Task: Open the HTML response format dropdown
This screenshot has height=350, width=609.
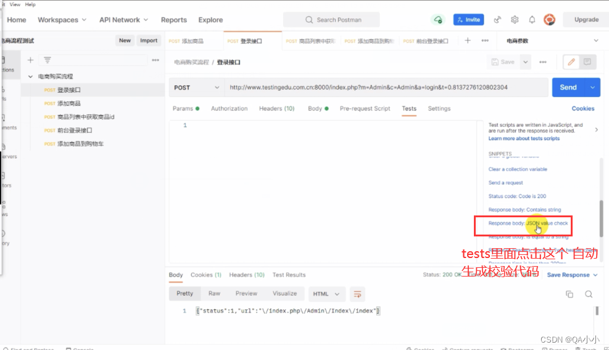Action: pyautogui.click(x=326, y=294)
